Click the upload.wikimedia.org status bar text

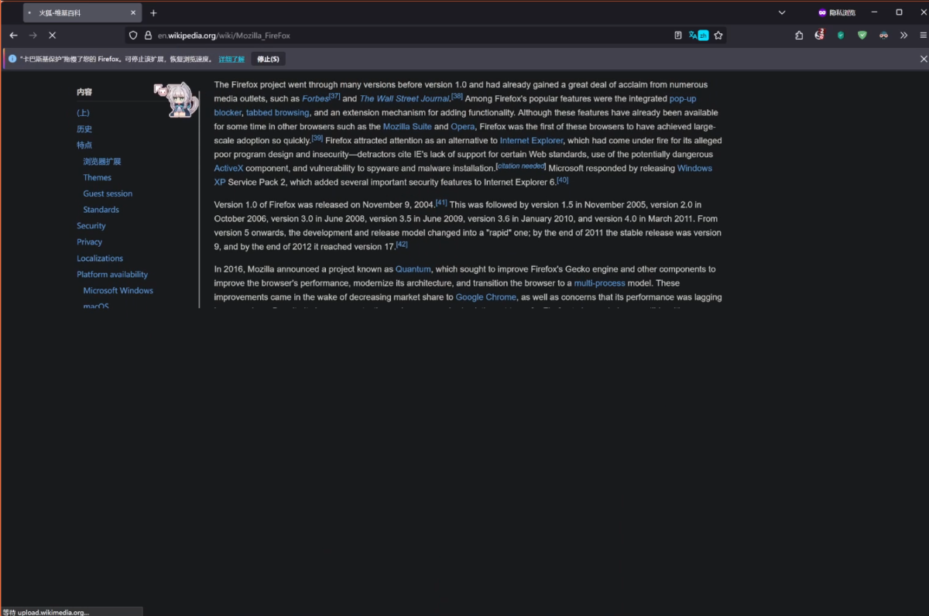(46, 611)
